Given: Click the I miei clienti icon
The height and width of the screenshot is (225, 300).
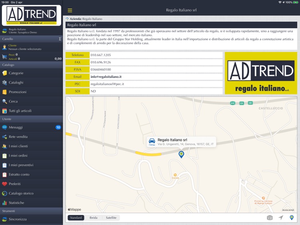Looking at the screenshot, I should point(4,146).
